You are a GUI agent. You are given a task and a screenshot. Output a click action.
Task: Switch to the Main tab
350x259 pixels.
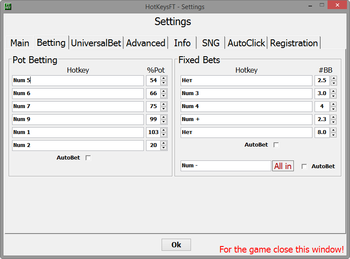coord(19,43)
